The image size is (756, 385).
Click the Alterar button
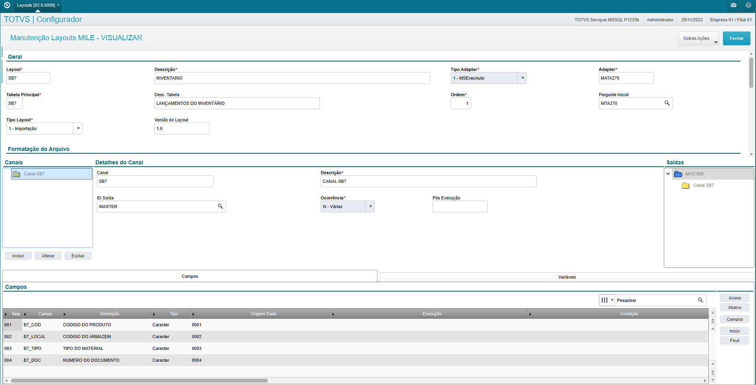pos(48,256)
